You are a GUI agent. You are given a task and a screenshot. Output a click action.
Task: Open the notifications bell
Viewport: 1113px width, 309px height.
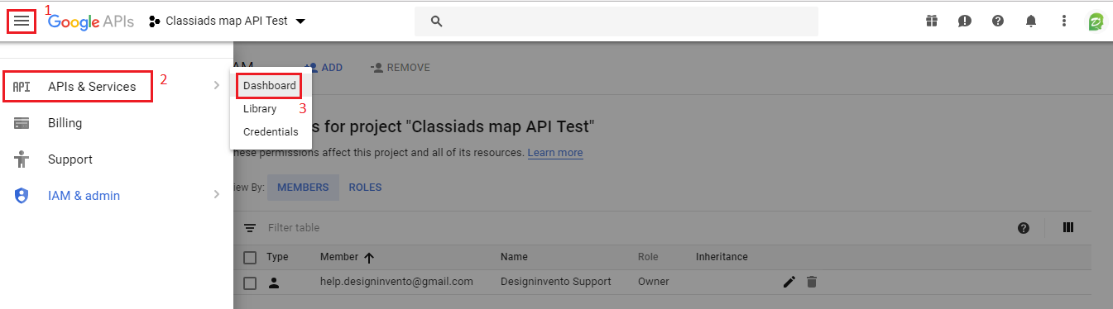tap(1031, 21)
